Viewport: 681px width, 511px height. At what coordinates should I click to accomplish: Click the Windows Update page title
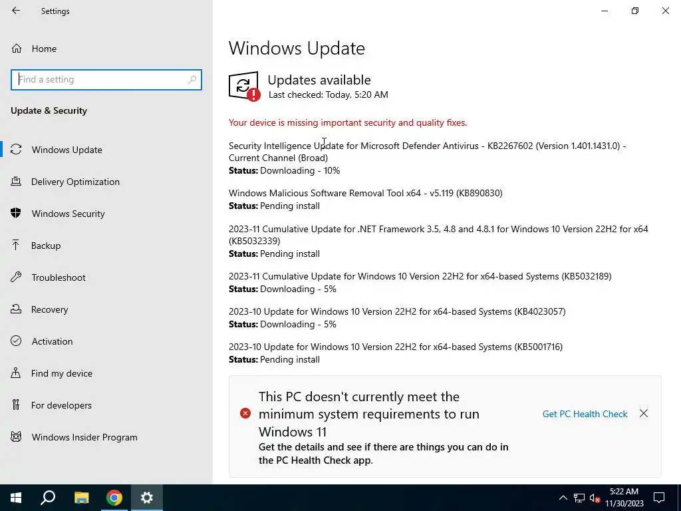tap(297, 48)
